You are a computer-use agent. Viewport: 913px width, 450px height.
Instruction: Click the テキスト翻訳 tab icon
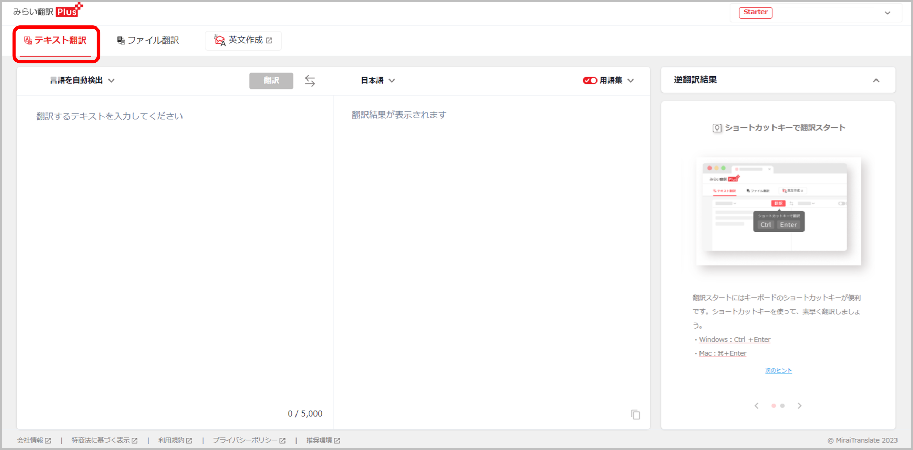[28, 41]
